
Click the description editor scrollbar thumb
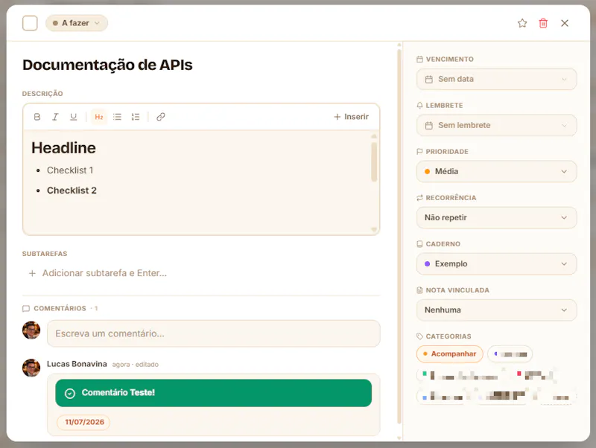click(x=374, y=162)
